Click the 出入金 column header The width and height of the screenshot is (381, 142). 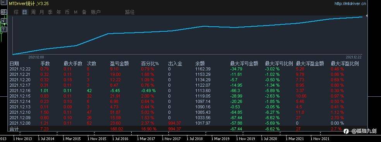pyautogui.click(x=175, y=63)
